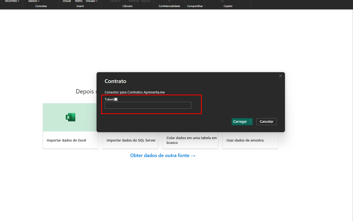Open the Confidencialidade dropdown chevron
The height and width of the screenshot is (221, 353).
pos(169,1)
